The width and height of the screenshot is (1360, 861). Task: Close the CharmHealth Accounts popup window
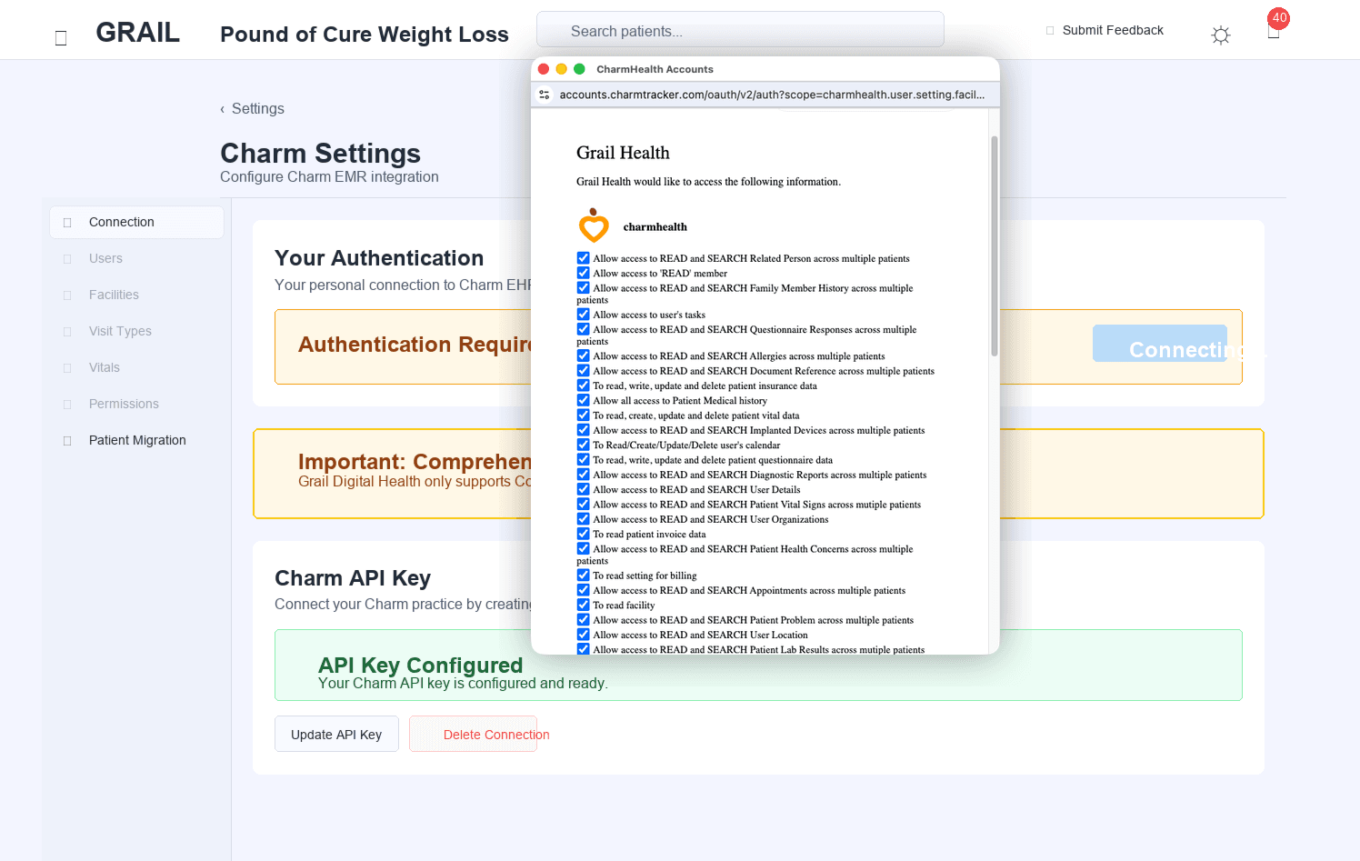544,69
